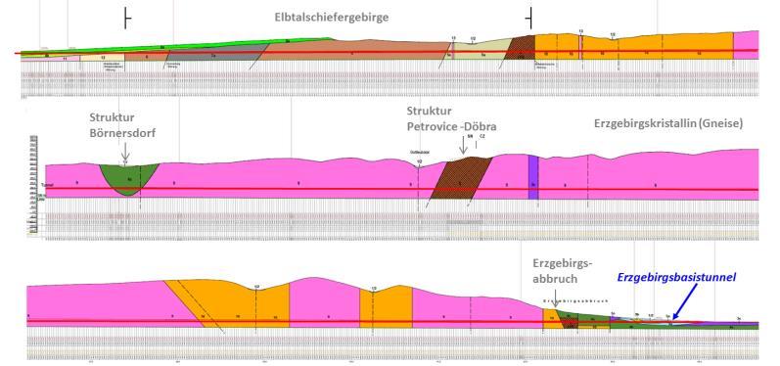Screen dimensions: 780x366
Task: Click the blue Erzgebirgsbasistunnel text
Action: point(676,278)
